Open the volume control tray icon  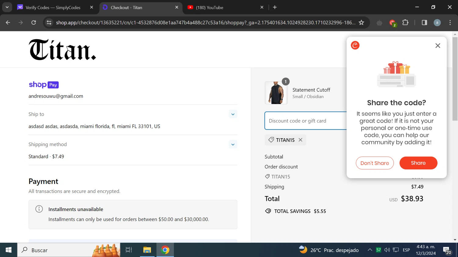pos(387,250)
